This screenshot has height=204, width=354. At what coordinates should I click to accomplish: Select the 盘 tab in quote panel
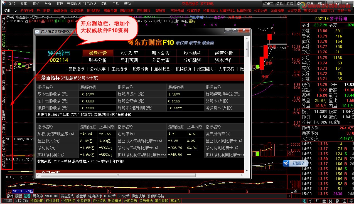[x=324, y=201]
